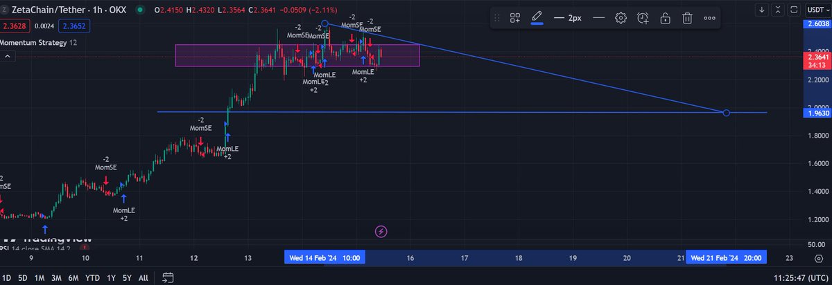Show All time range

click(x=144, y=277)
